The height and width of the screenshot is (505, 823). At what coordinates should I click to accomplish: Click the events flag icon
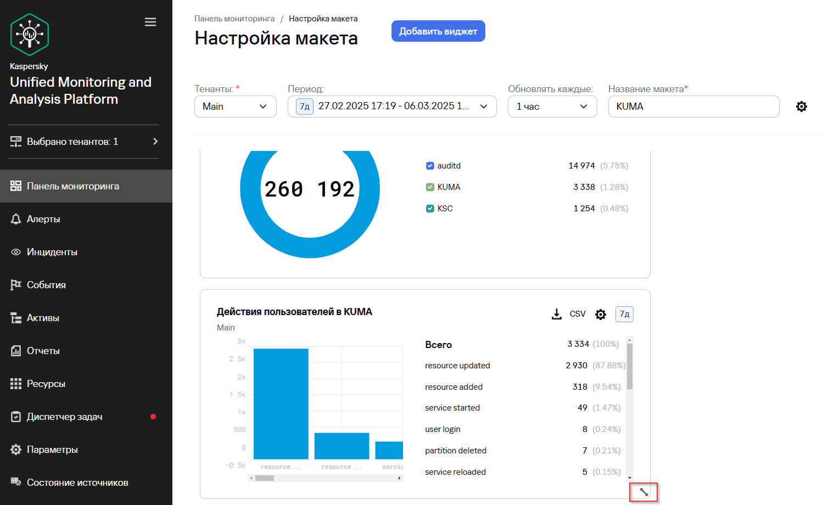(x=16, y=285)
